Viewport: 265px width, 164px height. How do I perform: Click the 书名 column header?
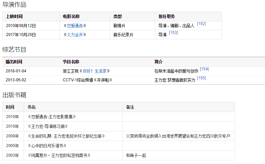[32, 107]
